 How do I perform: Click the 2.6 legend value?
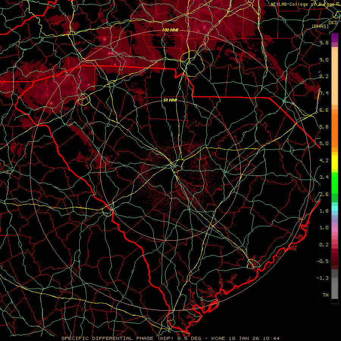pos(324,194)
